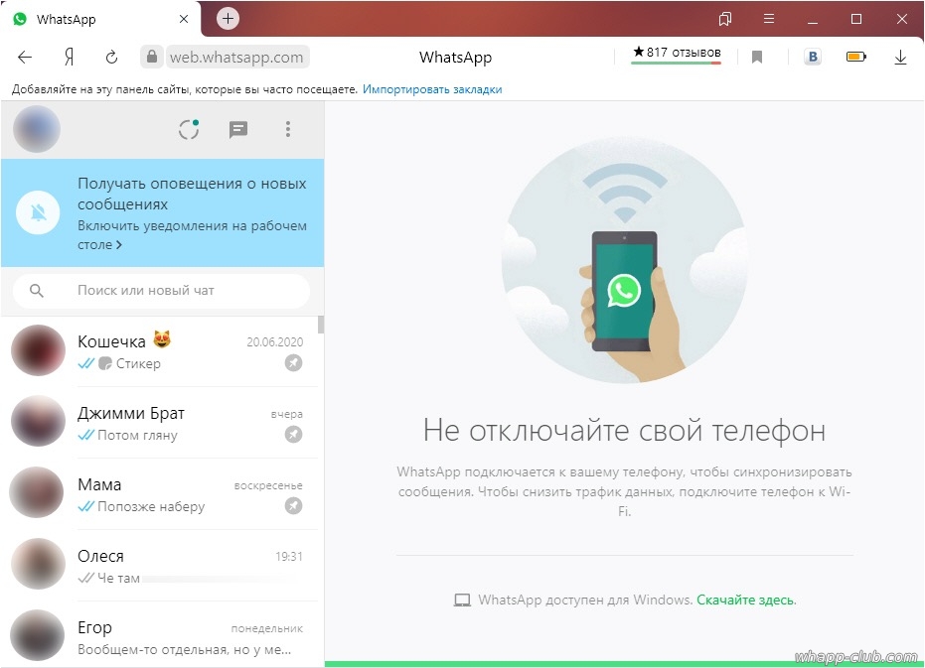Click the web.whatsapp.com address field

237,58
